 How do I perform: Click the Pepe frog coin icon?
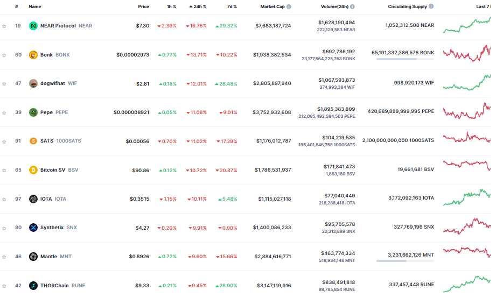pos(33,112)
